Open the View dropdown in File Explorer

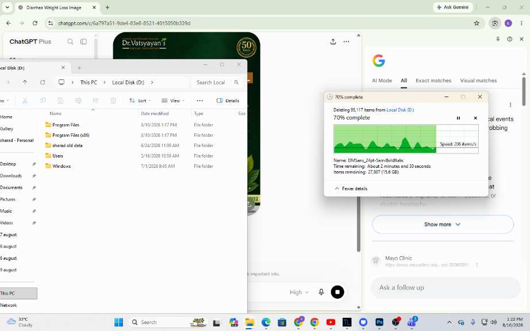pyautogui.click(x=172, y=101)
